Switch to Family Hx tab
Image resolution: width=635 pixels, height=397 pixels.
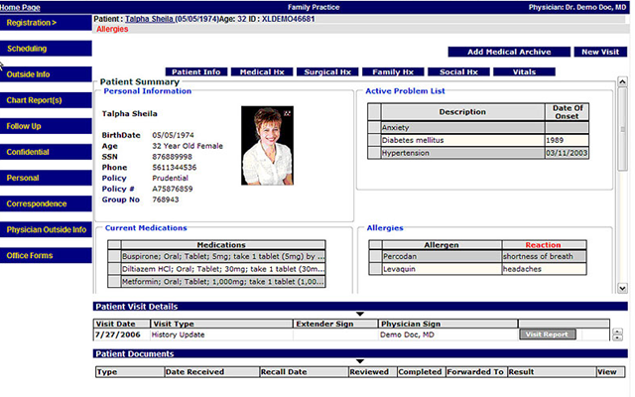(x=393, y=72)
